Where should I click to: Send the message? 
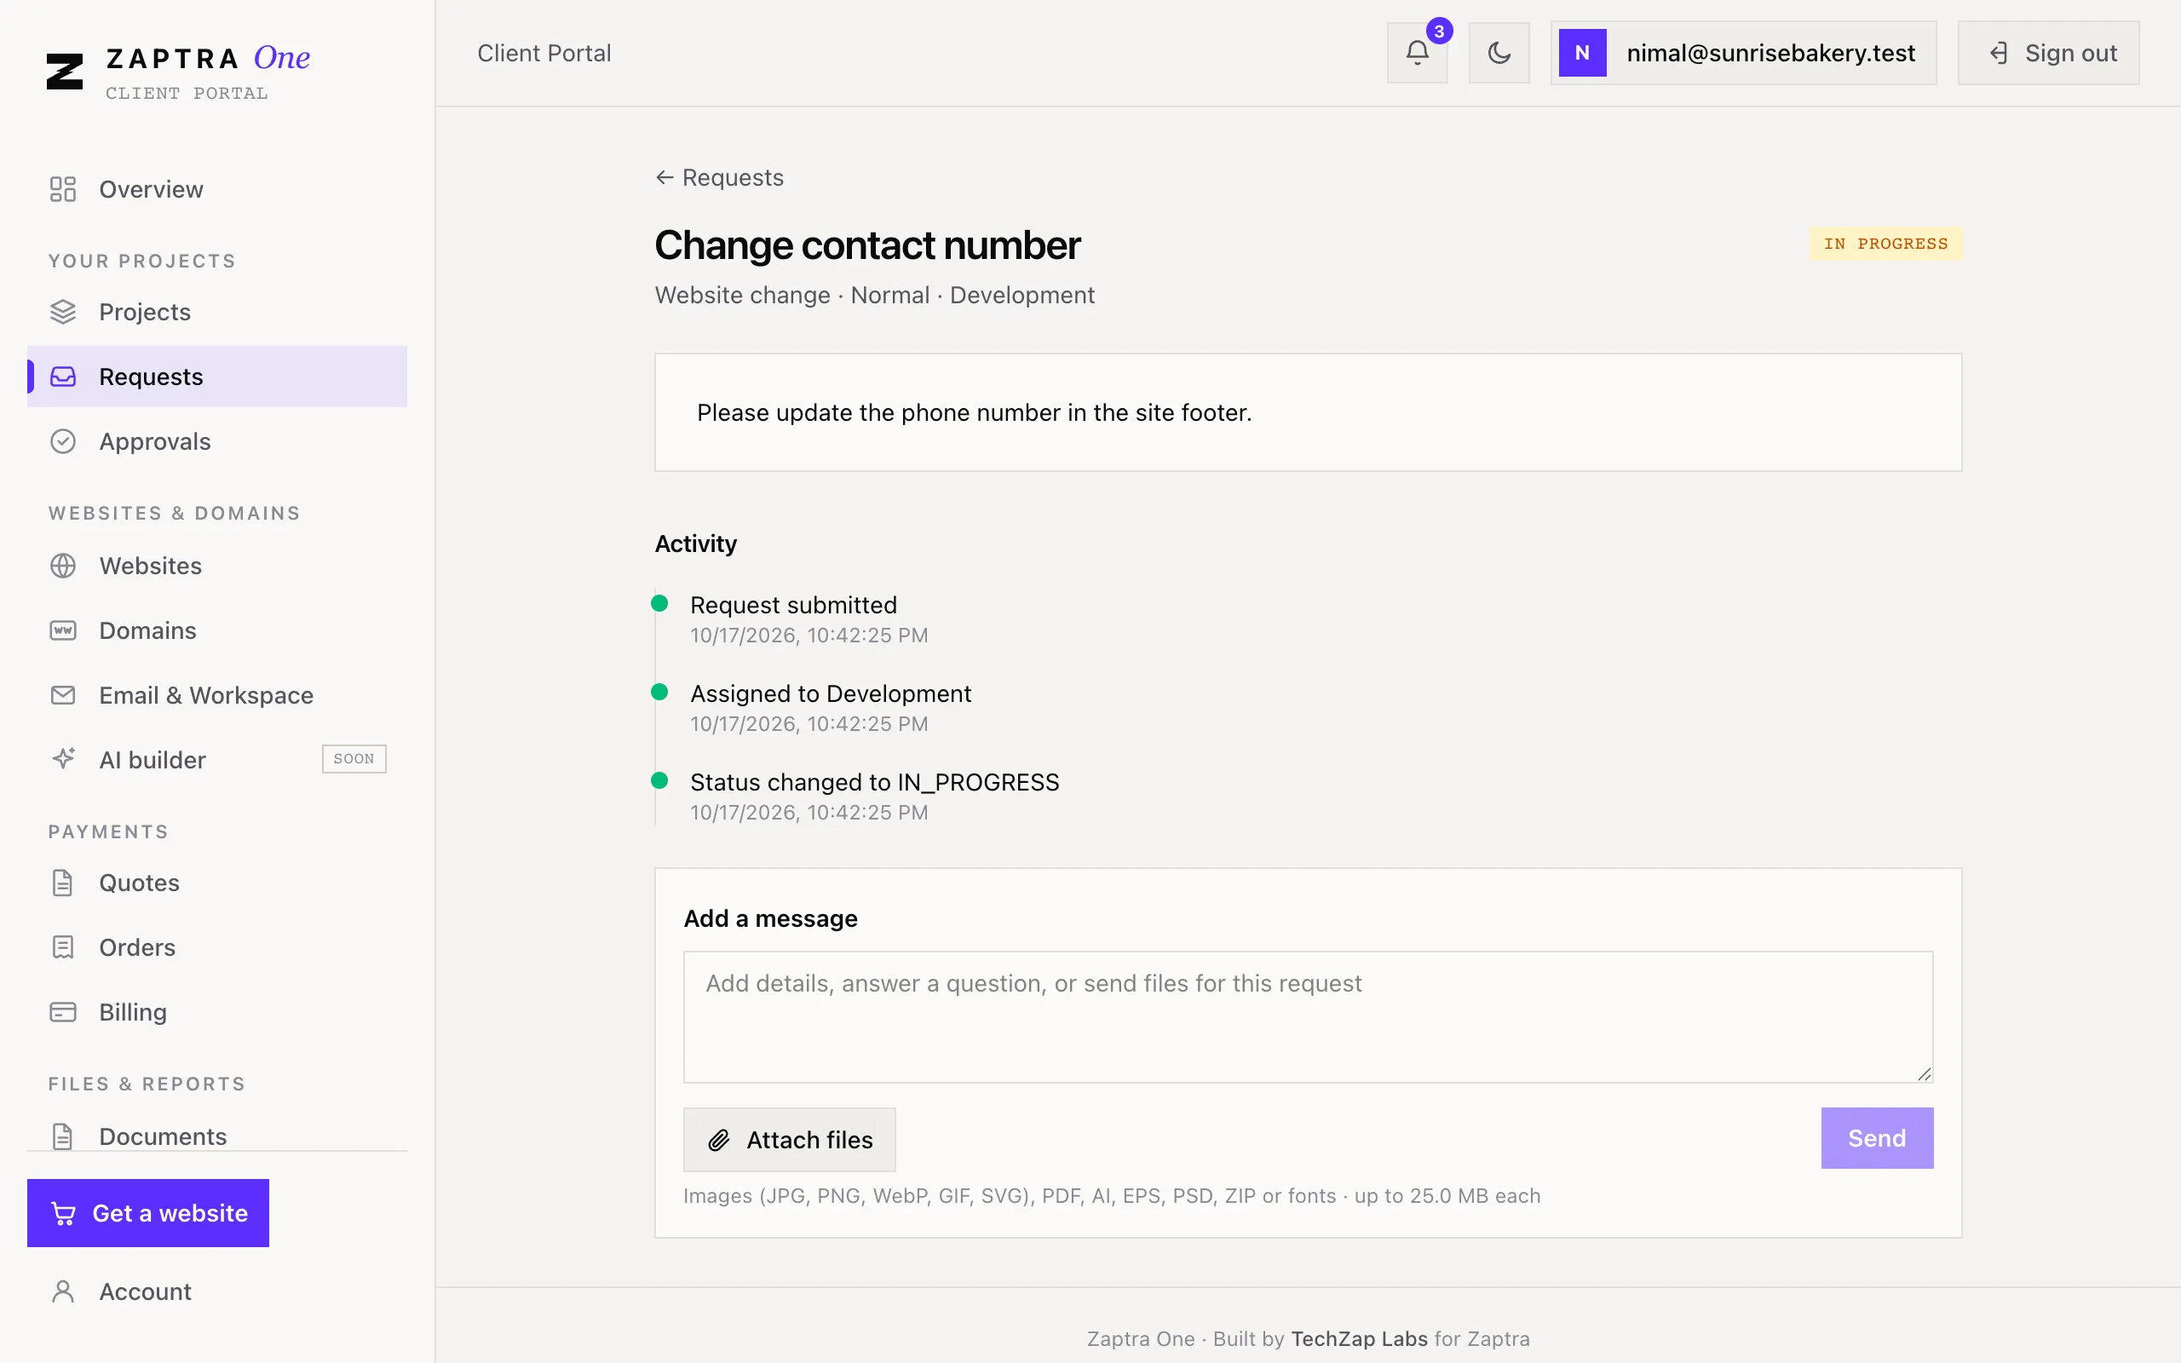click(x=1878, y=1139)
